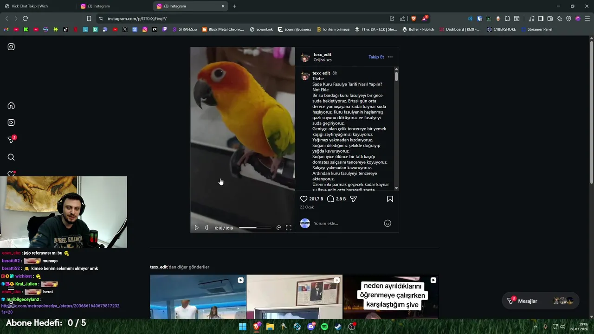Use the page vertical scrollbar
The width and height of the screenshot is (594, 334).
pos(591,111)
